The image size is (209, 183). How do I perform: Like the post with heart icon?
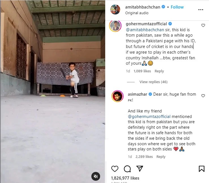[115, 169]
